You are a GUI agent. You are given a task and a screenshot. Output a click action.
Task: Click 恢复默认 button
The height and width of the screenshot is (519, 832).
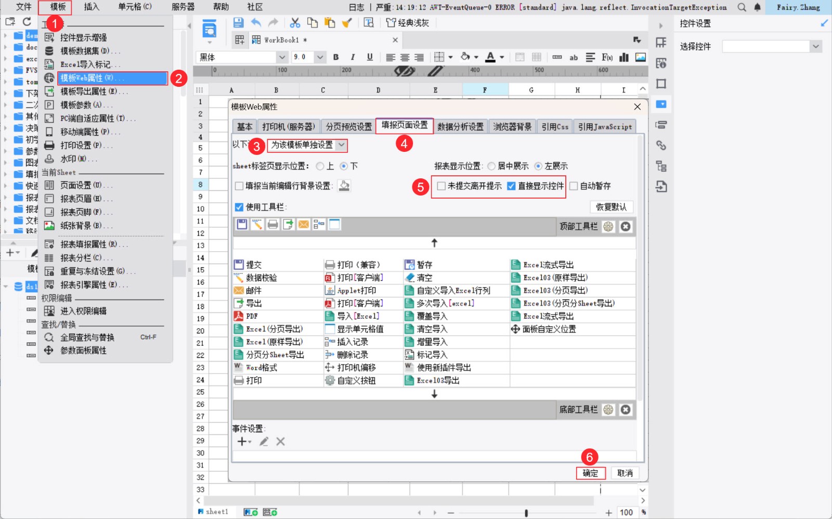pos(612,207)
